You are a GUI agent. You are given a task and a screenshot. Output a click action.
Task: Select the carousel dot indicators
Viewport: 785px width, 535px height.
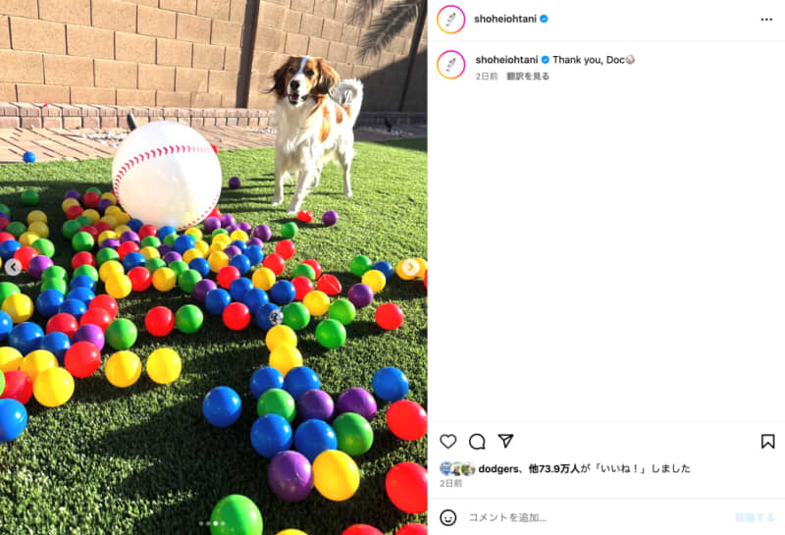click(x=212, y=523)
